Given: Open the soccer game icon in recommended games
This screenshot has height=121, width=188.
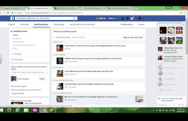Looking at the screenshot, I should click(x=179, y=40).
